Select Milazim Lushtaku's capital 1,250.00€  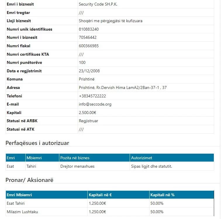click(x=97, y=212)
